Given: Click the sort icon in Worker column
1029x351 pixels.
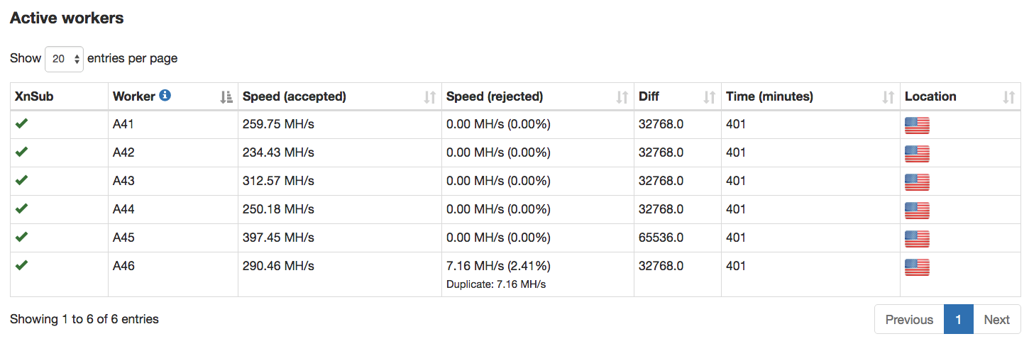Looking at the screenshot, I should click(226, 97).
